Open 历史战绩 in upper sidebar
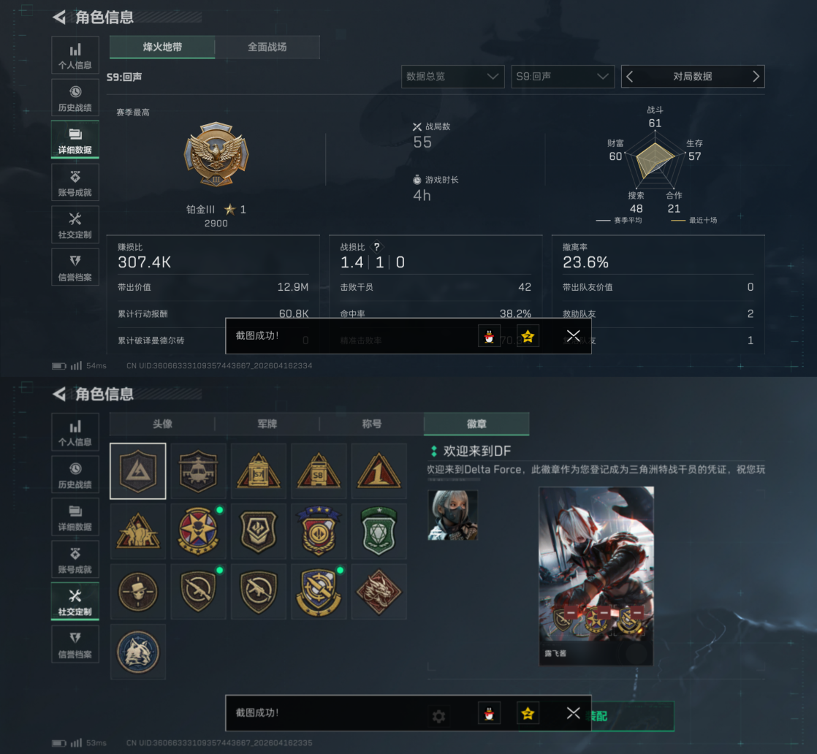 point(75,97)
